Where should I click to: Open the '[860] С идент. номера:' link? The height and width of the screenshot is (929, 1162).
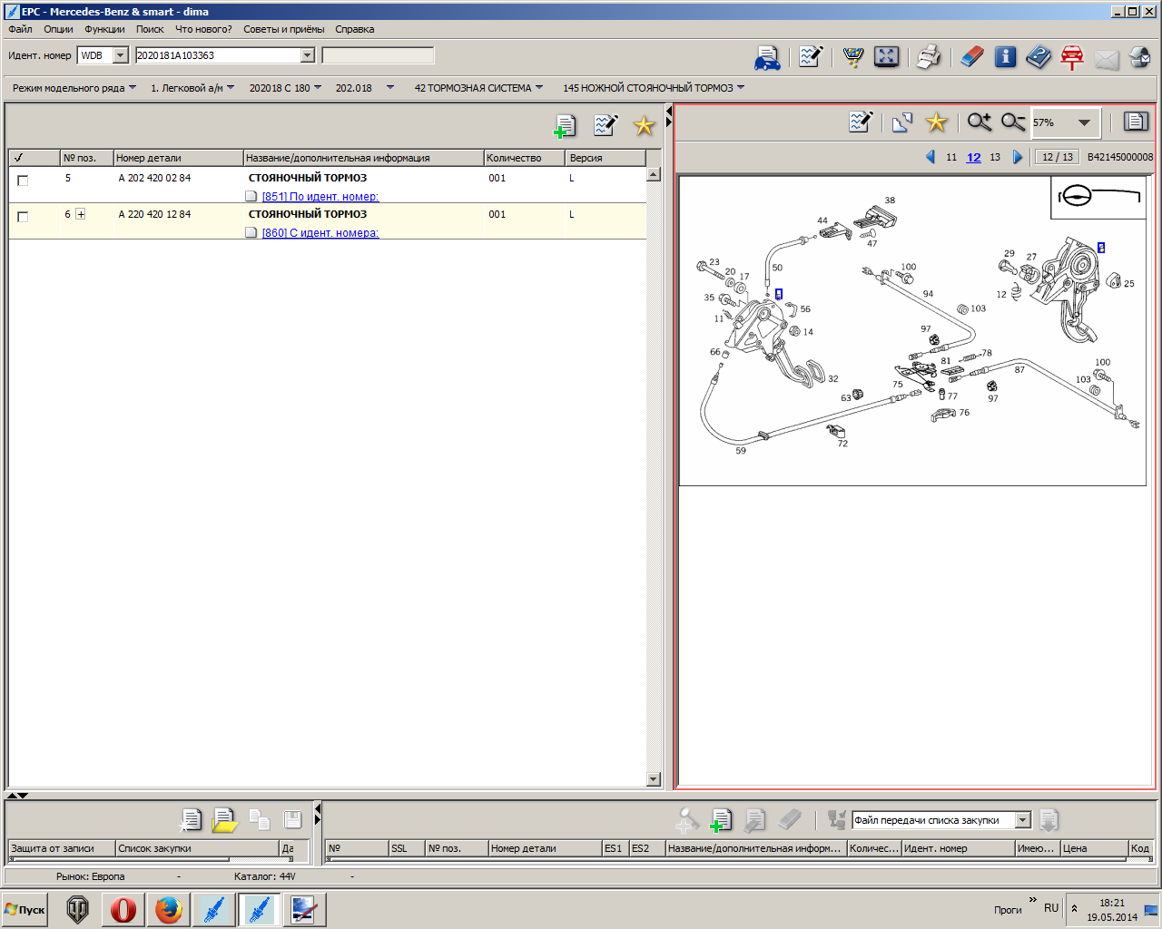320,233
